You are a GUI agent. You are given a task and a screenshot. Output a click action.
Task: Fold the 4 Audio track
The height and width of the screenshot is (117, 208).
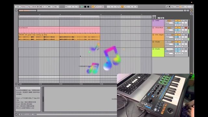point(153,42)
